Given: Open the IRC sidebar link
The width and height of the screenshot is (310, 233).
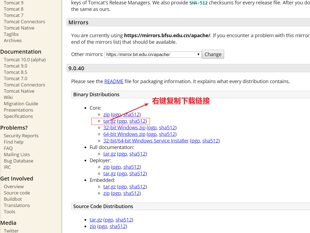Looking at the screenshot, I should click(x=7, y=167).
